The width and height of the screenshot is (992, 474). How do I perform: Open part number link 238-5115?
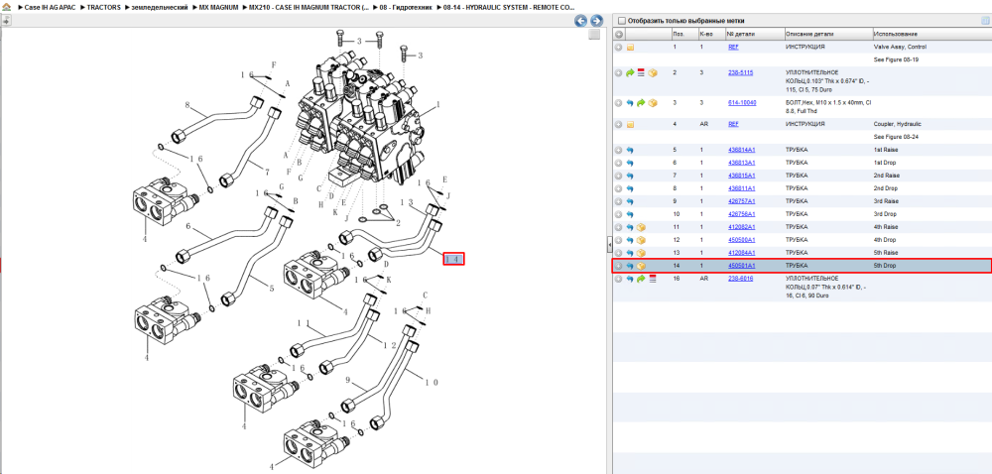740,72
